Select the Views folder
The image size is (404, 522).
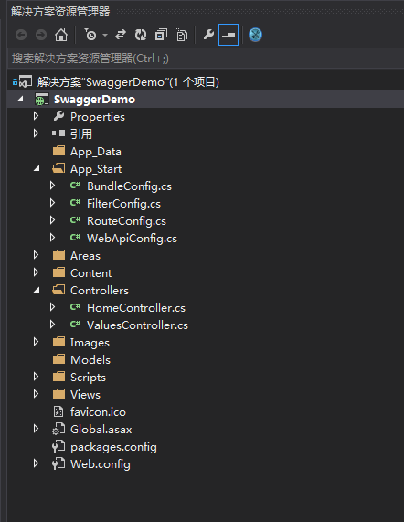[85, 395]
